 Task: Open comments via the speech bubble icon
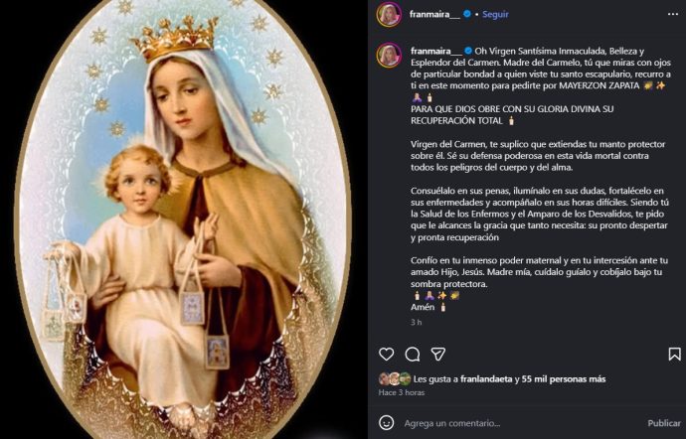(412, 355)
